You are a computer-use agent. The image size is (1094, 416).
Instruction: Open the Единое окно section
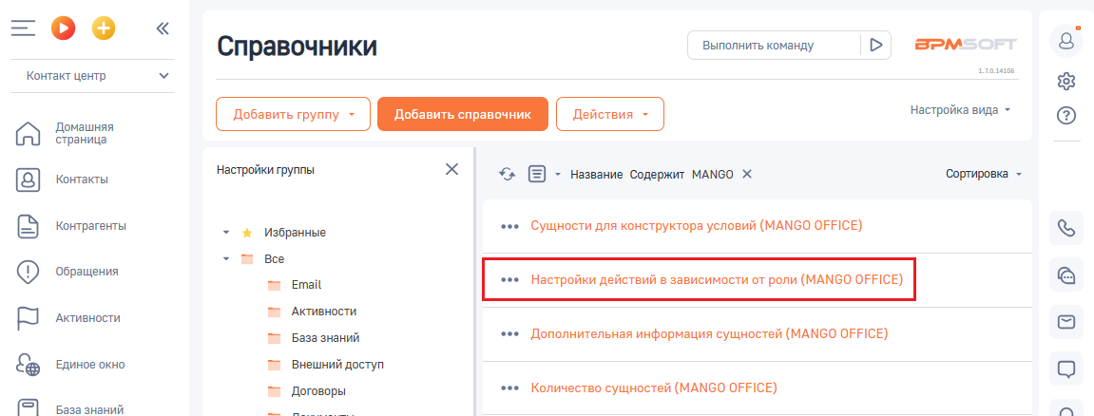pyautogui.click(x=90, y=364)
